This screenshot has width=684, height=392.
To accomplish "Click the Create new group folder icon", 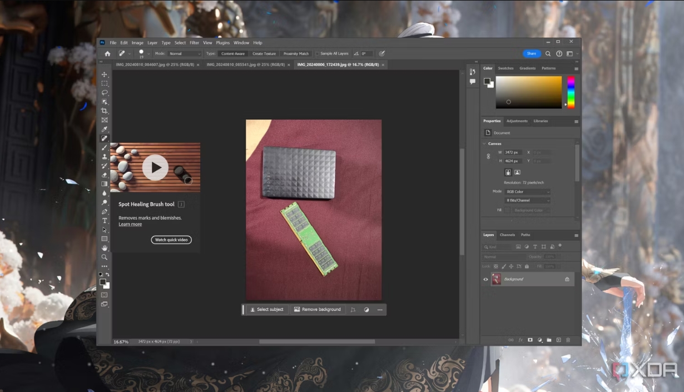I will [x=549, y=340].
